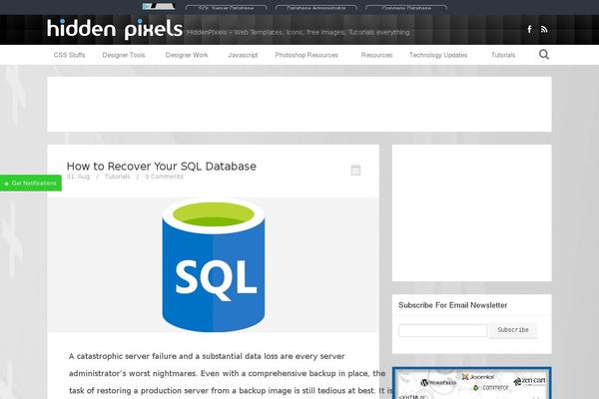Click the sidebar CMS logos banner image

pyautogui.click(x=472, y=383)
